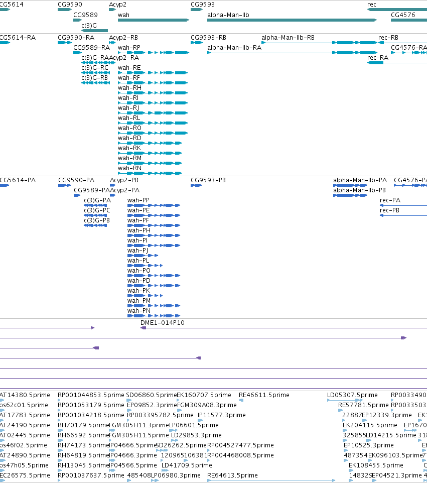427x483 pixels.
Task: Click EST label RP001053179.5prime
Action: tap(91, 405)
